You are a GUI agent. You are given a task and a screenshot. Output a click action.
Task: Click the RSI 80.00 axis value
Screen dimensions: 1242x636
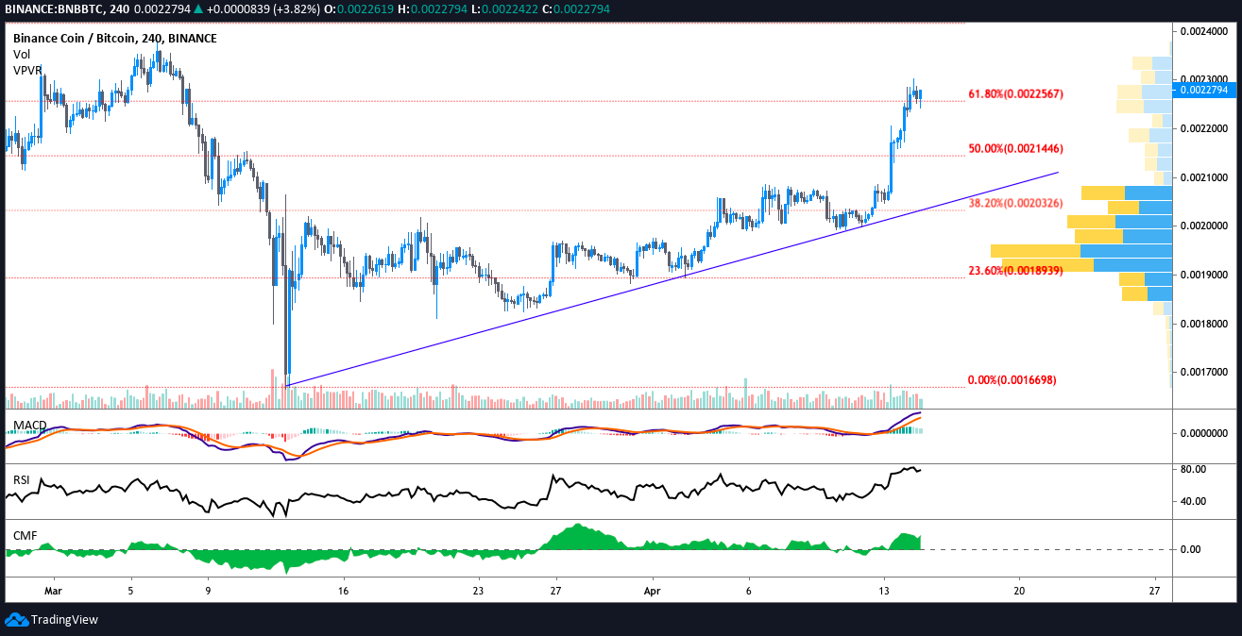click(x=1192, y=469)
